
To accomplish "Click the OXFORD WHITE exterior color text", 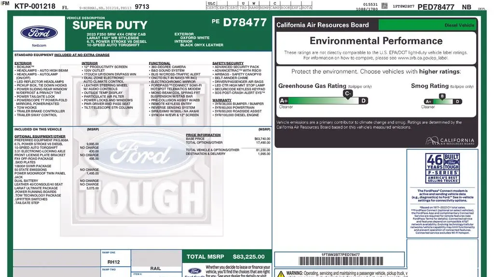I will 195,38.
